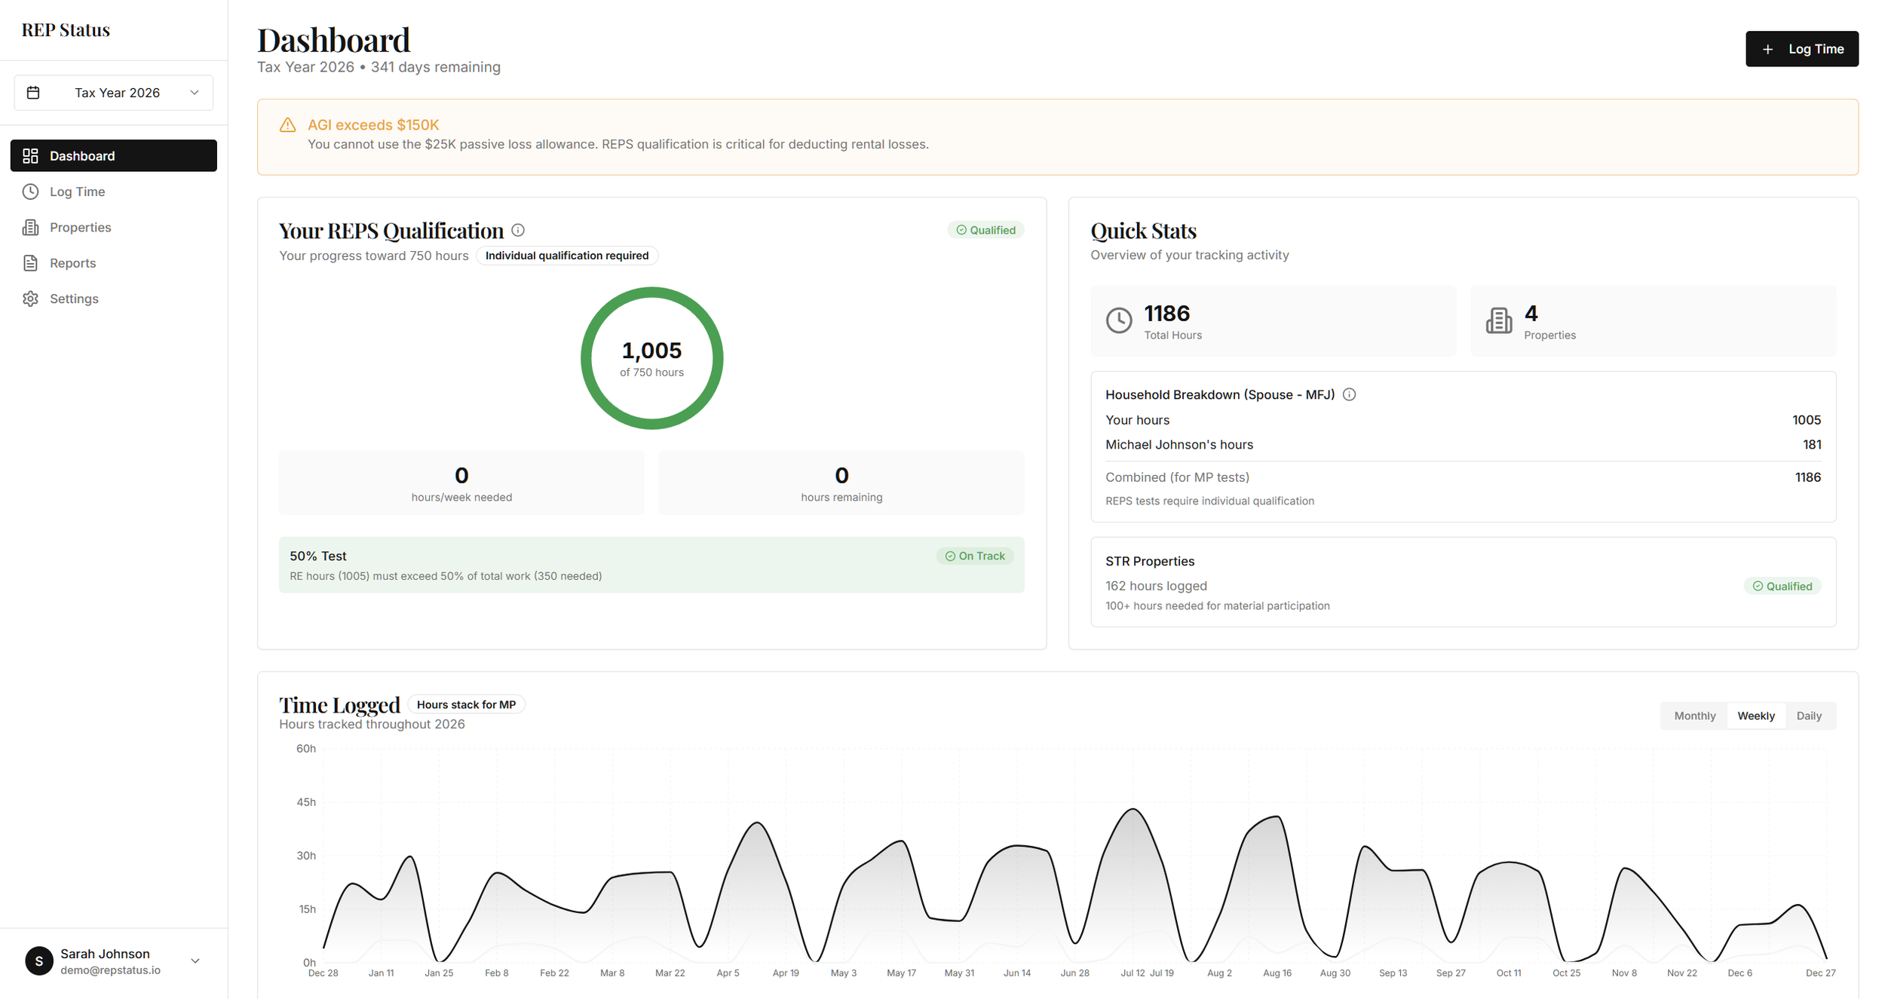Viewport: 1885px width, 999px height.
Task: Click the Hours stack for MP badge
Action: pos(466,704)
